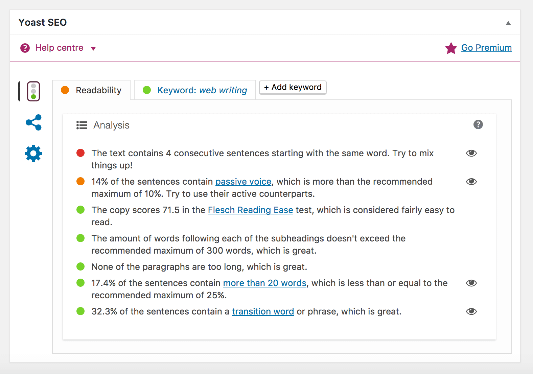Open the traffic light content analysis section
The image size is (533, 374).
[x=33, y=91]
